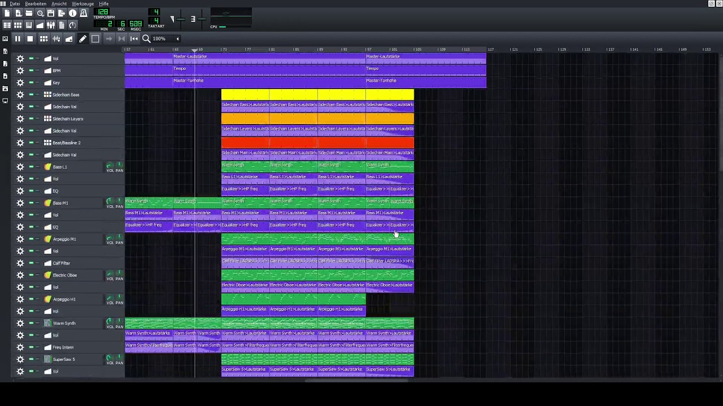Open the zoom 100% dropdown
Screen dimensions: 723x406
pyautogui.click(x=165, y=38)
